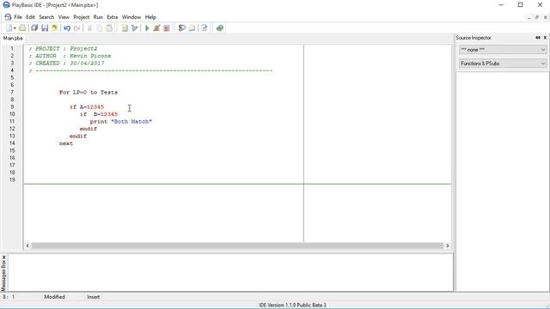
Task: Open the Help menu
Action: tap(150, 17)
